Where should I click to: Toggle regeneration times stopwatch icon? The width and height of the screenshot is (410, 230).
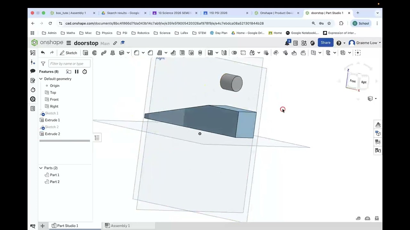(x=85, y=72)
